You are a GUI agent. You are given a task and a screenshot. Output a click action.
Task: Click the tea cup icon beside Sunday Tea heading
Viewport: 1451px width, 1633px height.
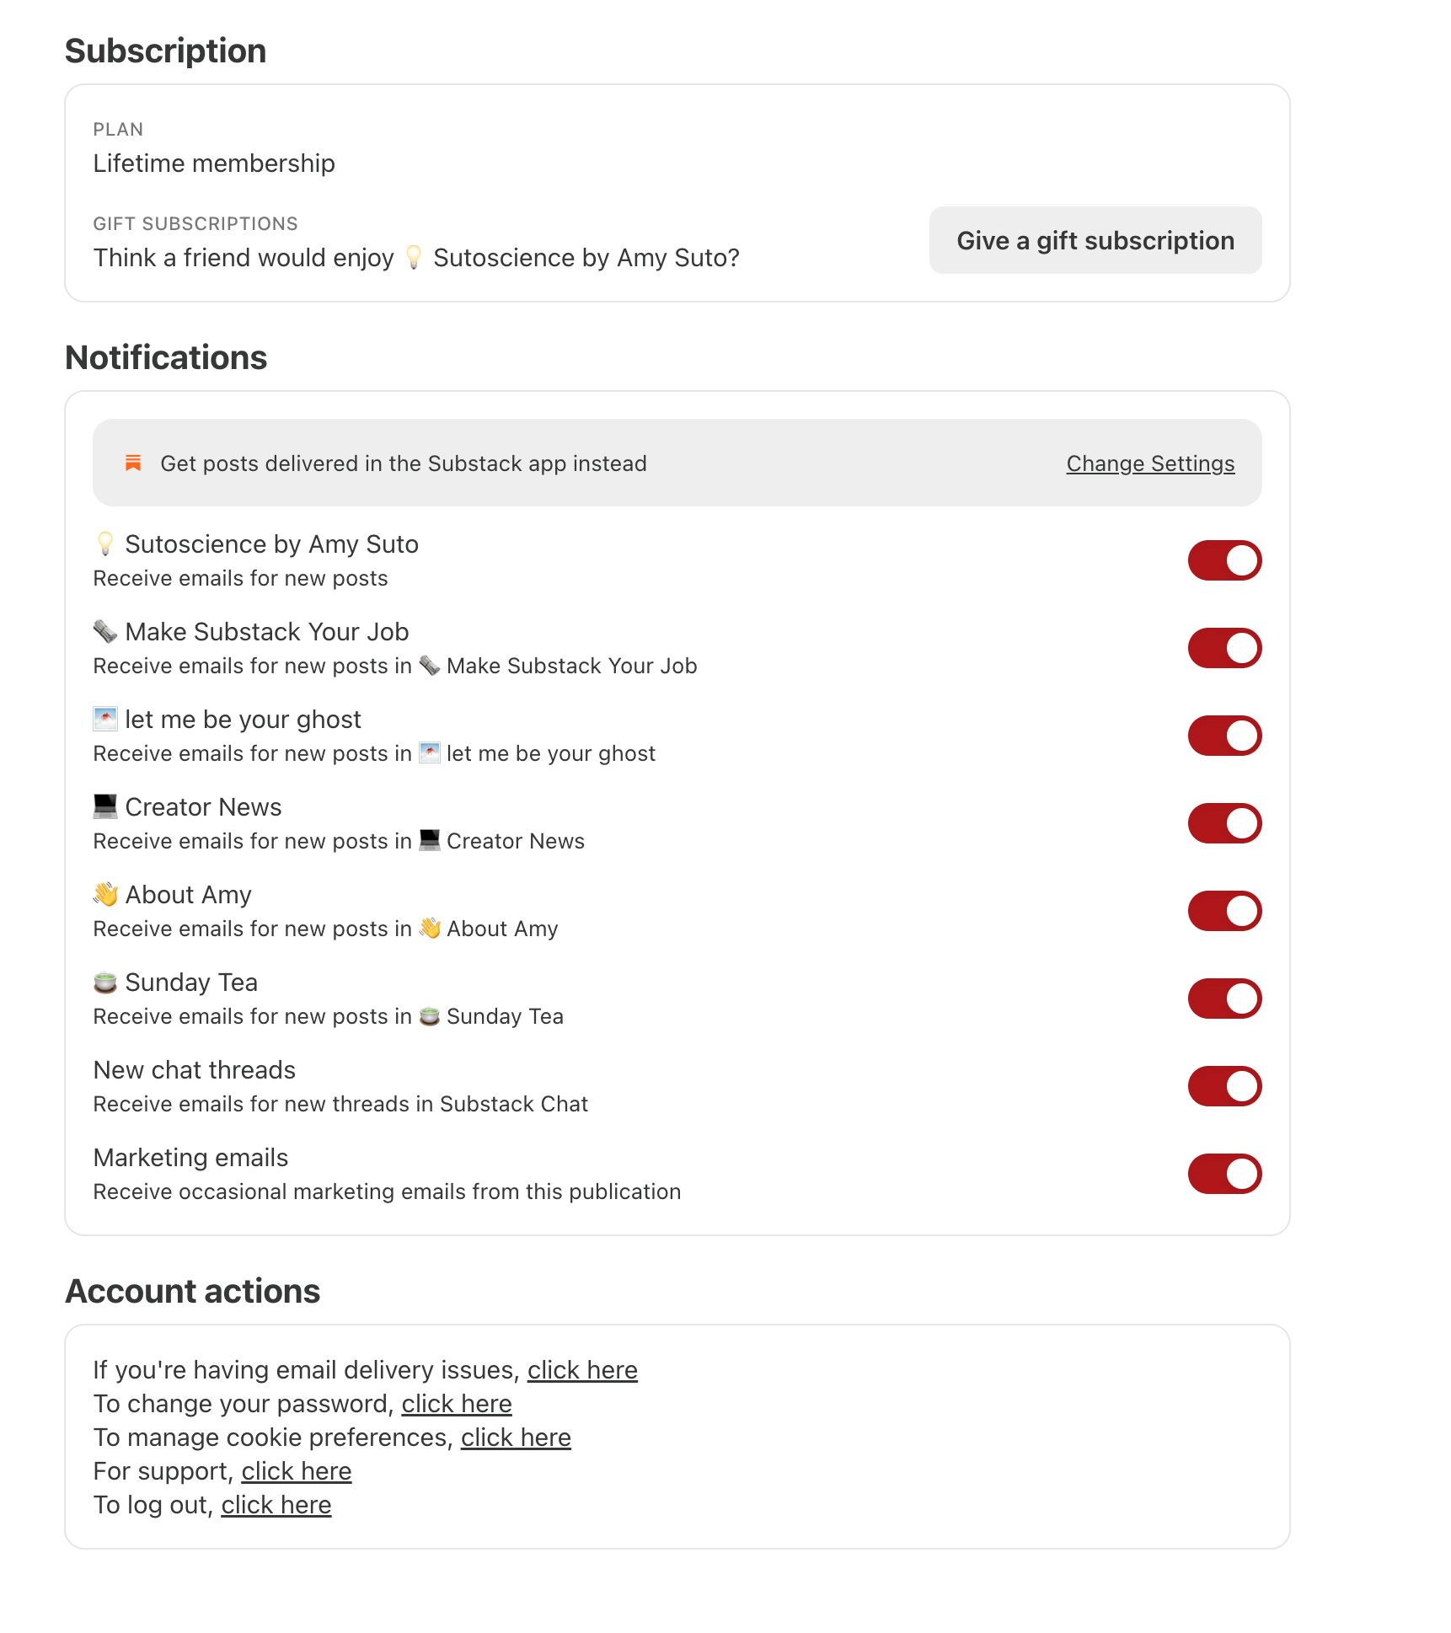[x=105, y=982]
